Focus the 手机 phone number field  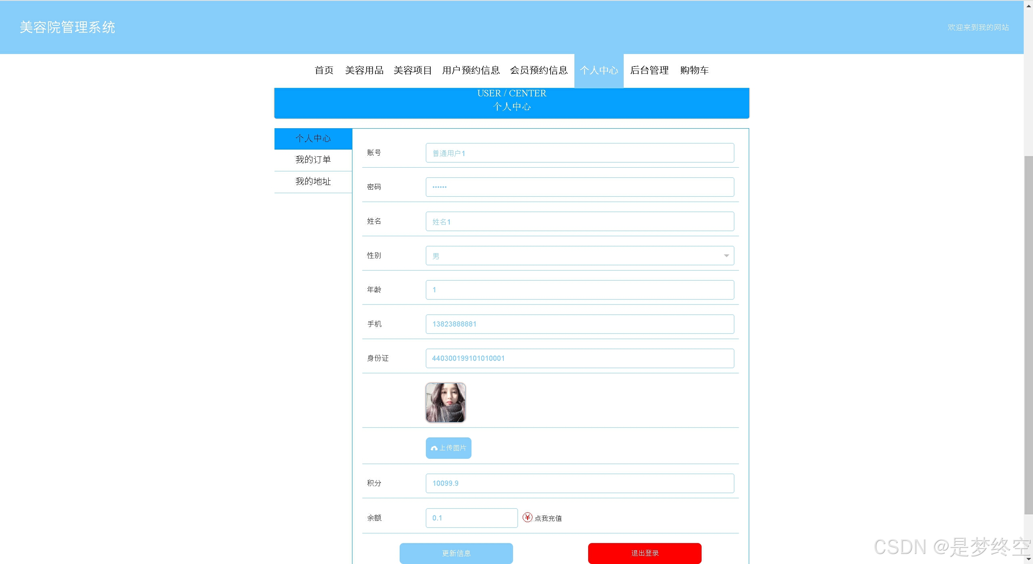(579, 324)
